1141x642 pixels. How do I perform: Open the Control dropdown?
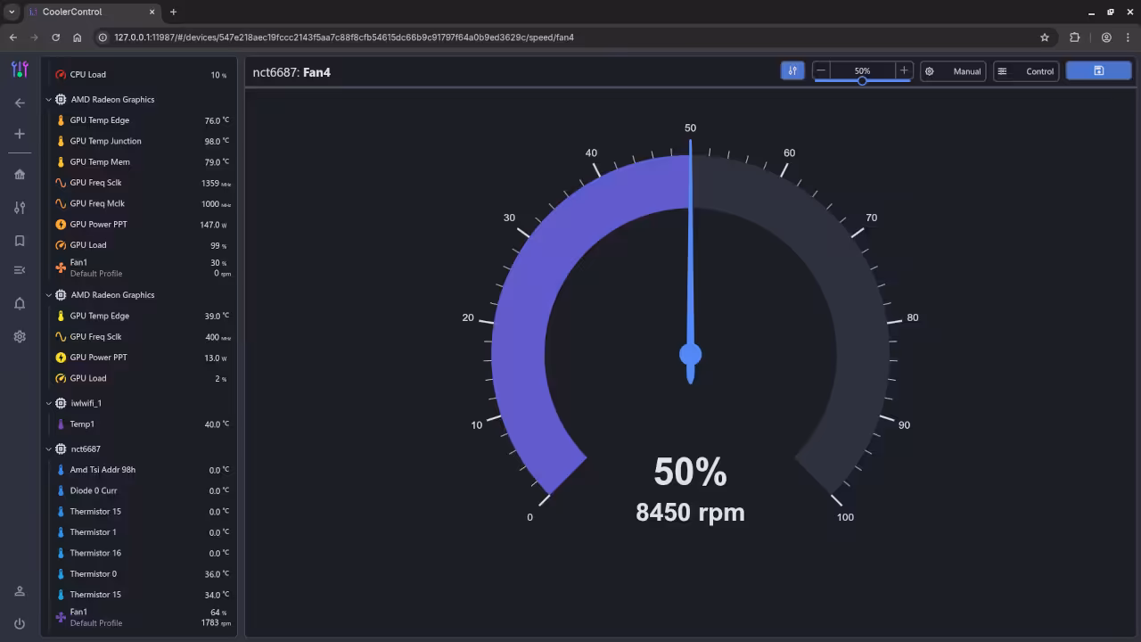1026,71
